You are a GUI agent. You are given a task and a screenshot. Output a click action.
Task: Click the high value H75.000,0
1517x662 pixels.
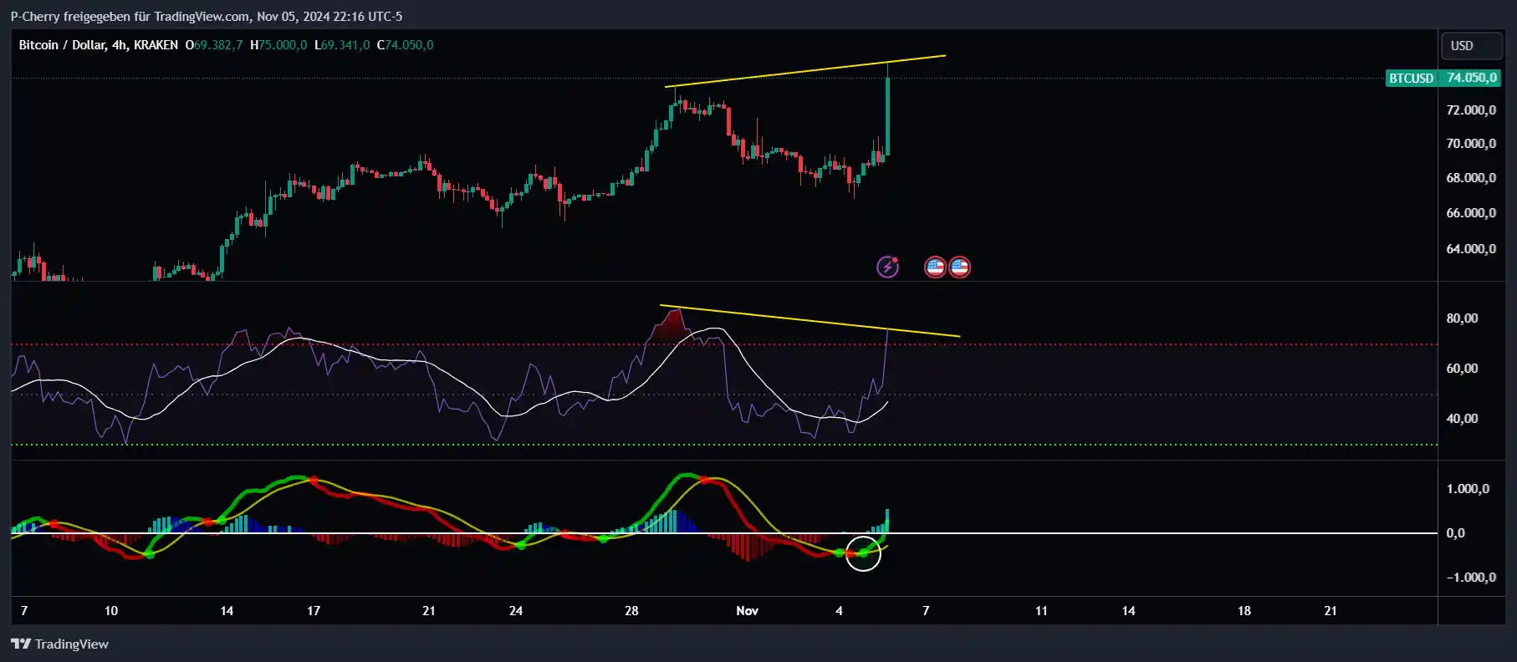[278, 45]
